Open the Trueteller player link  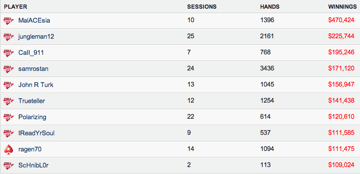(x=32, y=101)
